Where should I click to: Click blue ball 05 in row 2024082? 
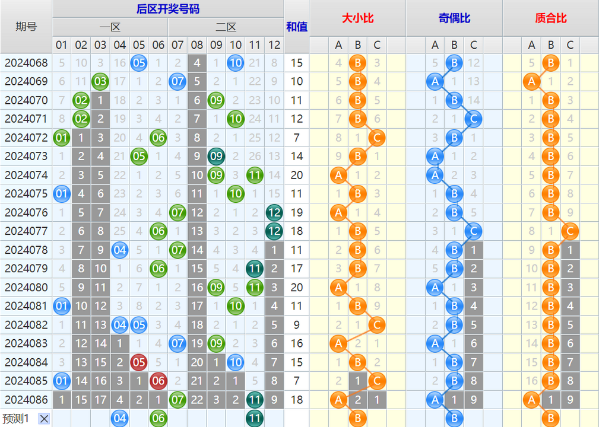pos(139,324)
